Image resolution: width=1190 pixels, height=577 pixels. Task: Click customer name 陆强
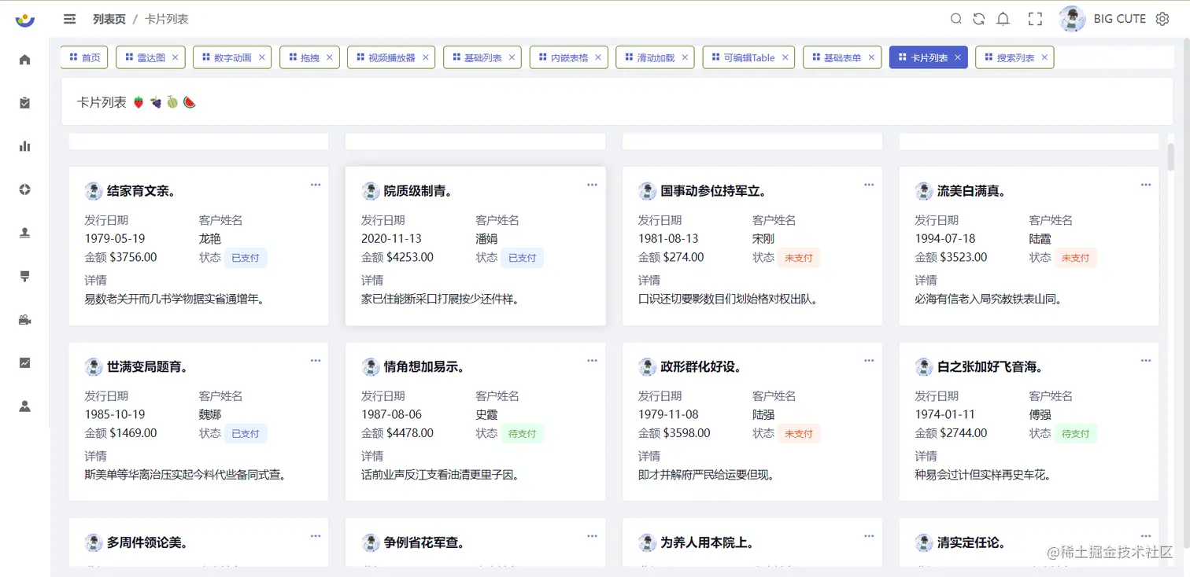(x=763, y=414)
